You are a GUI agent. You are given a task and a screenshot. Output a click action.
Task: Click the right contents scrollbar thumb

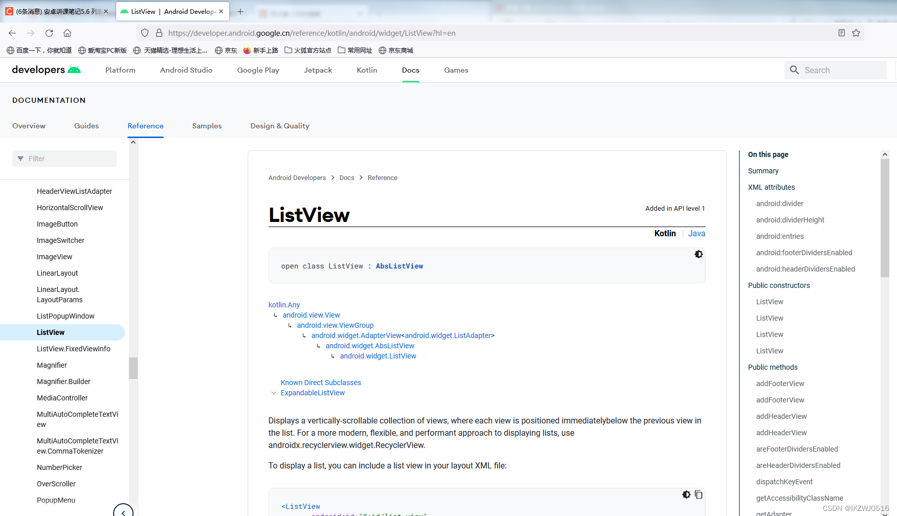tap(885, 218)
